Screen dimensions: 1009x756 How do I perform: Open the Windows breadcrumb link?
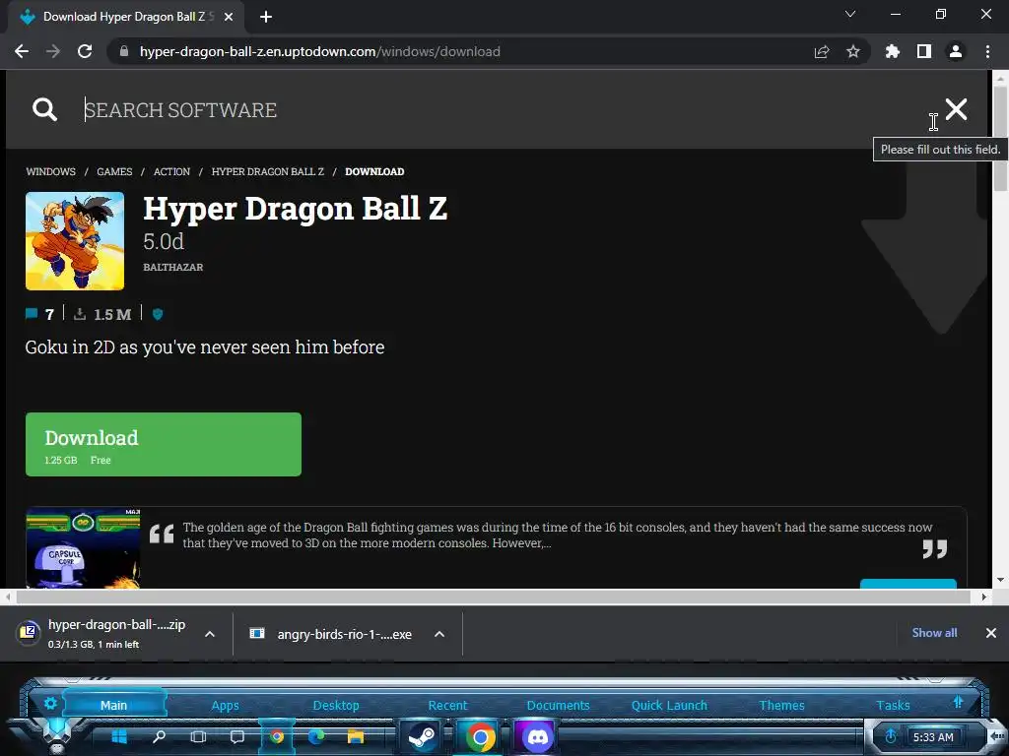point(51,171)
